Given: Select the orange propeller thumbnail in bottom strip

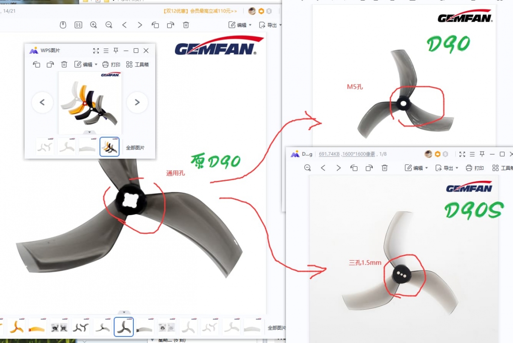Looking at the screenshot, I should click(16, 327).
